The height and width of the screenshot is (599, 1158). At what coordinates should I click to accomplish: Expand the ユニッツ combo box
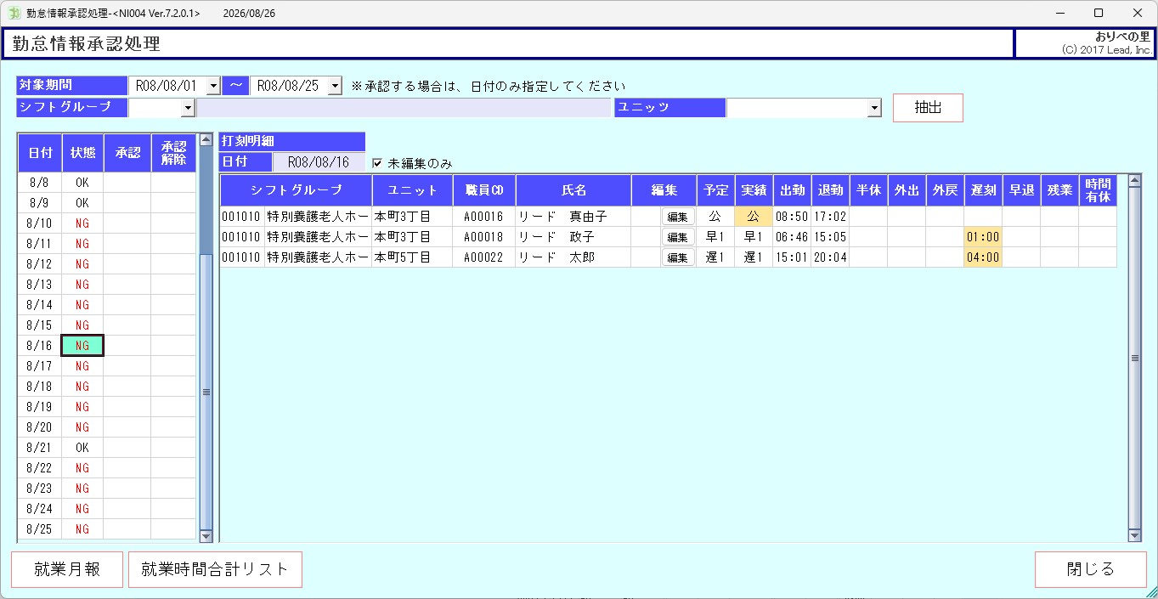[x=874, y=108]
